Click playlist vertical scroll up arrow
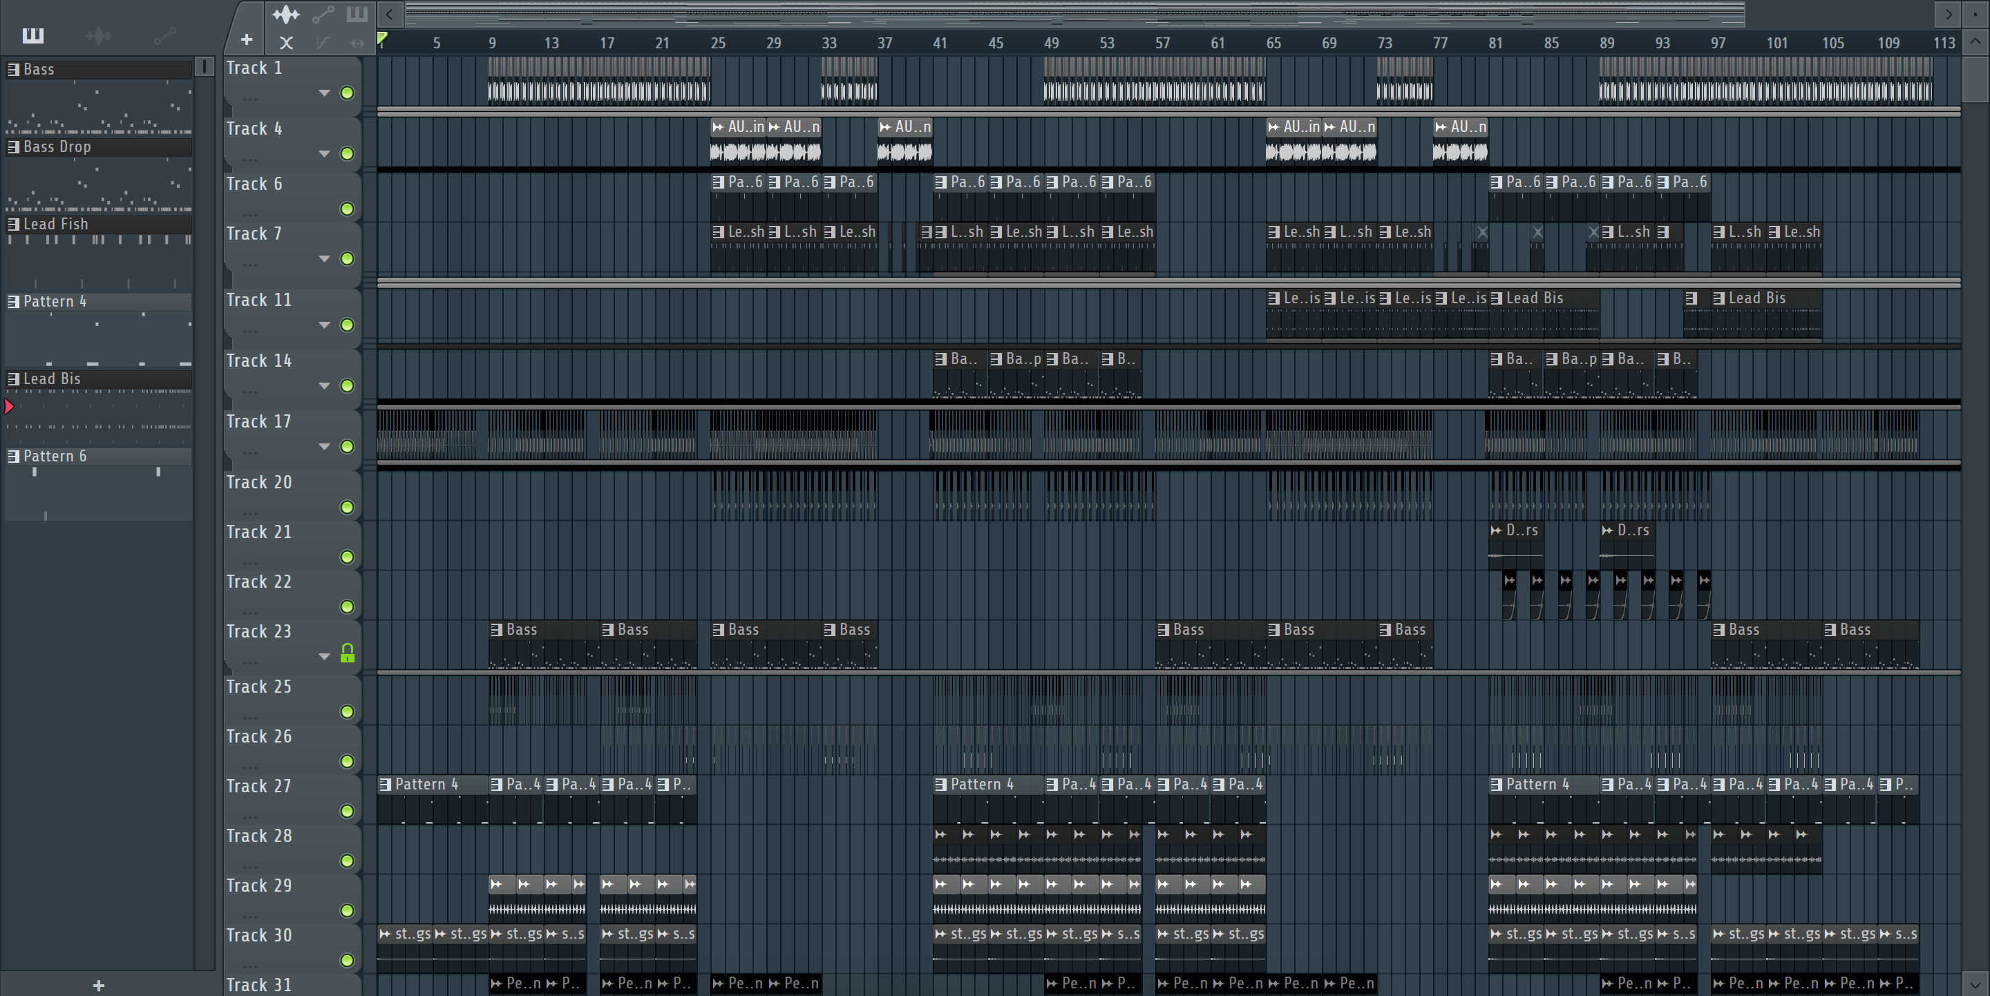Screen dimensions: 1990x996 1975,41
